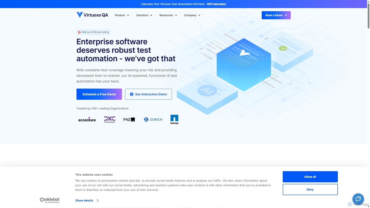Click the Show details link
Image resolution: width=370 pixels, height=208 pixels.
tap(84, 200)
